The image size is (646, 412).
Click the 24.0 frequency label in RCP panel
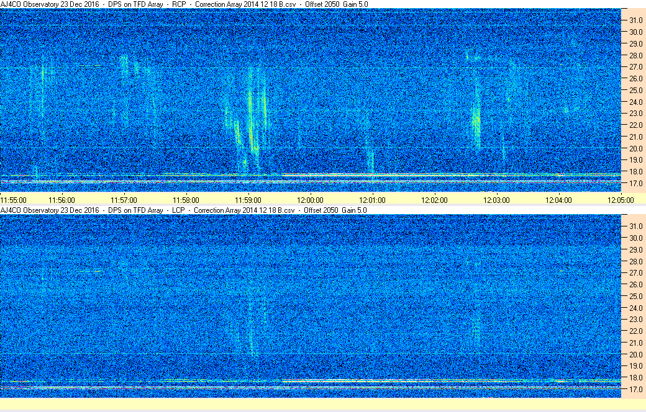click(x=635, y=102)
